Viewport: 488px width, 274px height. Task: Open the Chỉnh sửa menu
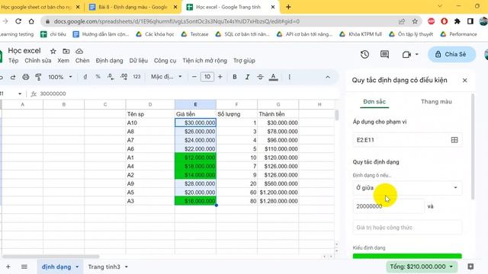point(38,61)
